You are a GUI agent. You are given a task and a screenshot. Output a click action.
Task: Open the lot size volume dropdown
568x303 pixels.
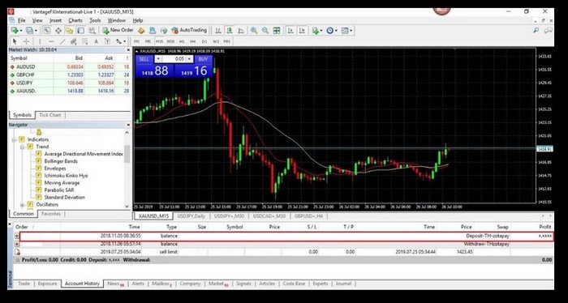pyautogui.click(x=190, y=59)
